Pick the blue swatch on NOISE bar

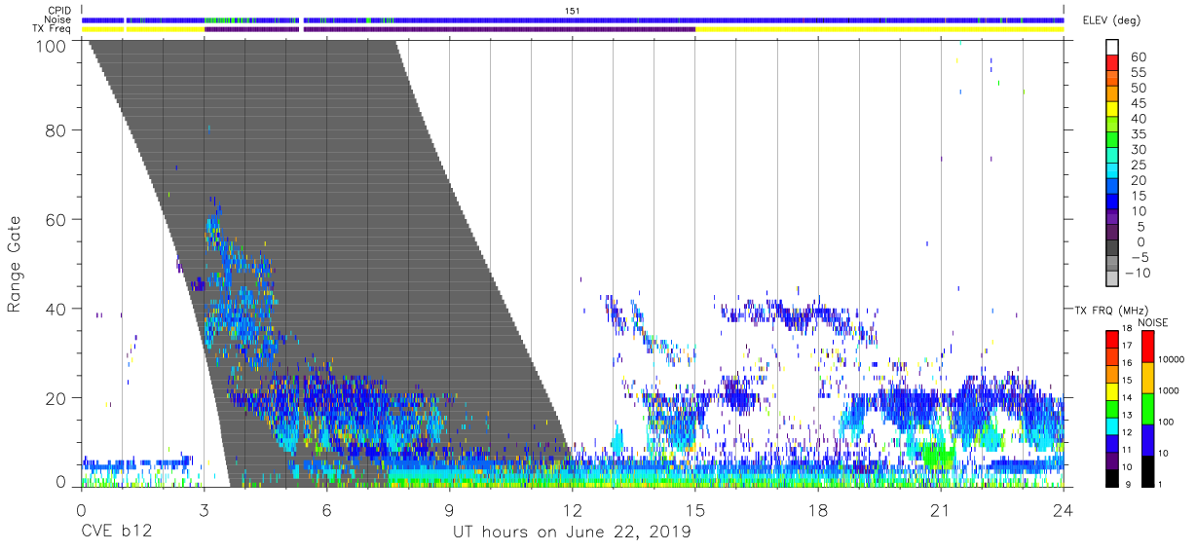coord(1147,438)
